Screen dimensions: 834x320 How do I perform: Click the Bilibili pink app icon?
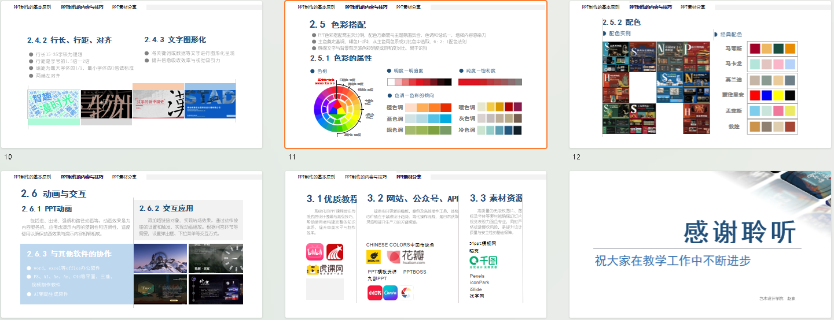coord(314,252)
